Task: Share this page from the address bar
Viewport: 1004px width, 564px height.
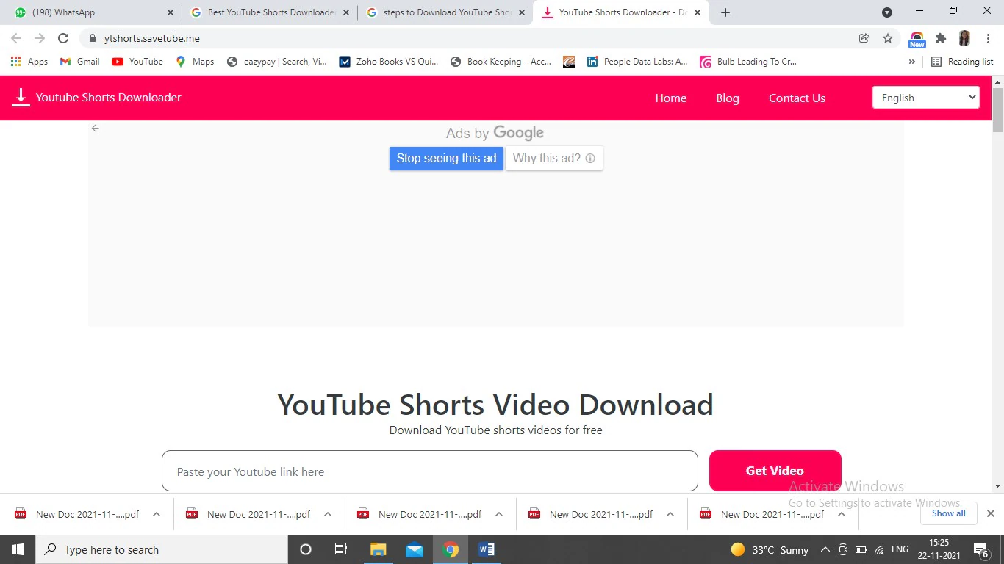Action: [x=864, y=38]
